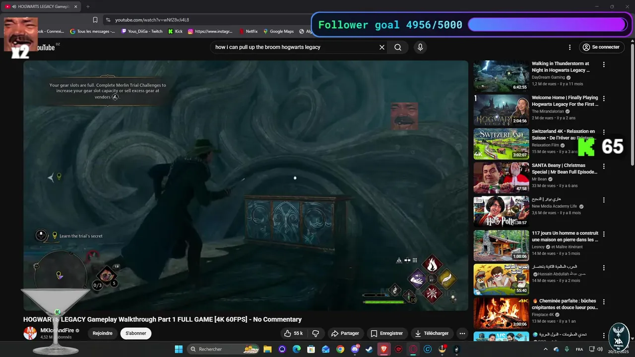Click the Fireplace 4K channel name
The image size is (635, 357).
click(543, 314)
